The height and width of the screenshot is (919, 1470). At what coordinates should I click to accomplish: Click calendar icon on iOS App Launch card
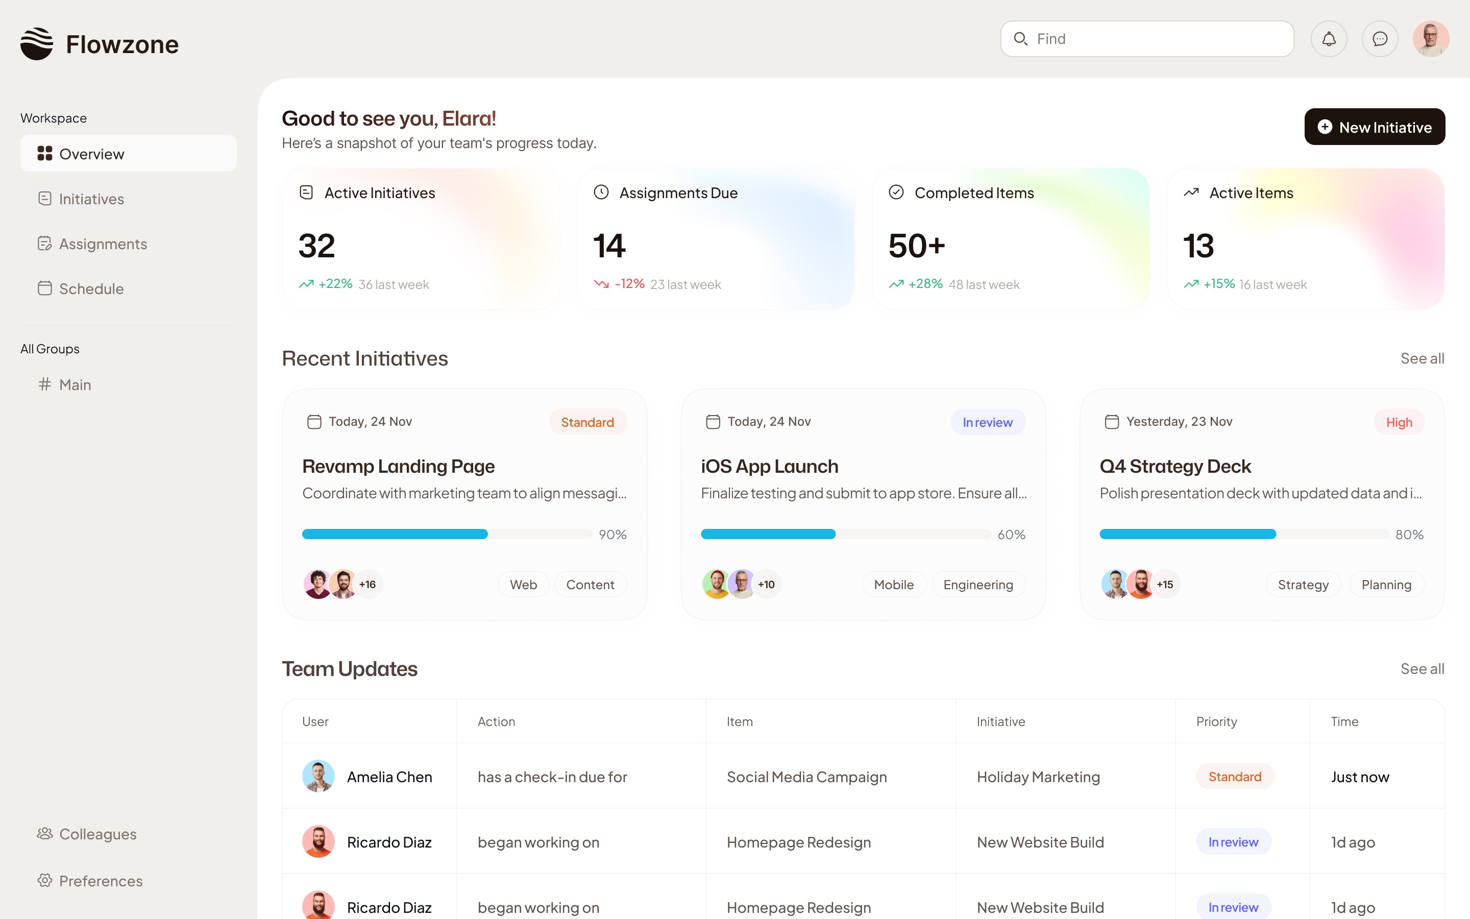click(x=713, y=422)
